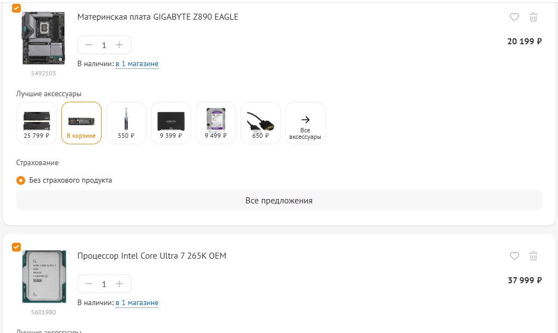The height and width of the screenshot is (333, 558).
Task: Select the SSD accessory marked В корзине
Action: (81, 123)
